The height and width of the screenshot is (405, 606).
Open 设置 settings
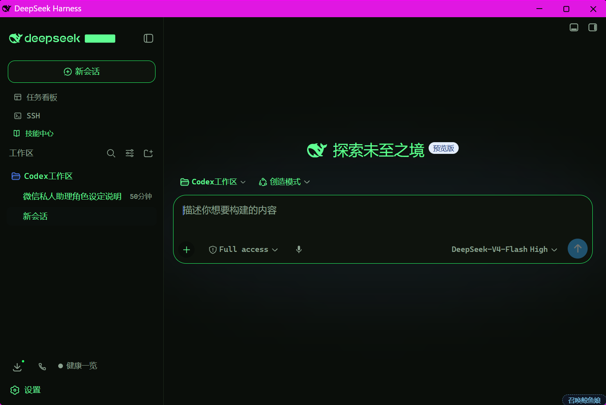(25, 390)
